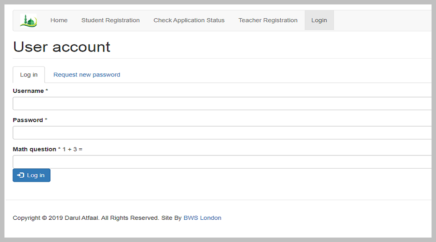436x242 pixels.
Task: Click the arrow icon inside the Log in button
Action: coord(20,175)
